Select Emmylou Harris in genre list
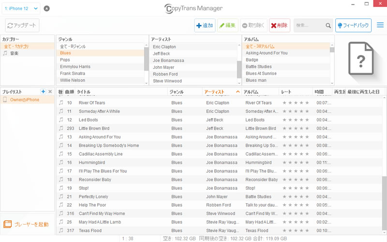Screen dimensions: 387x242 click(101, 67)
